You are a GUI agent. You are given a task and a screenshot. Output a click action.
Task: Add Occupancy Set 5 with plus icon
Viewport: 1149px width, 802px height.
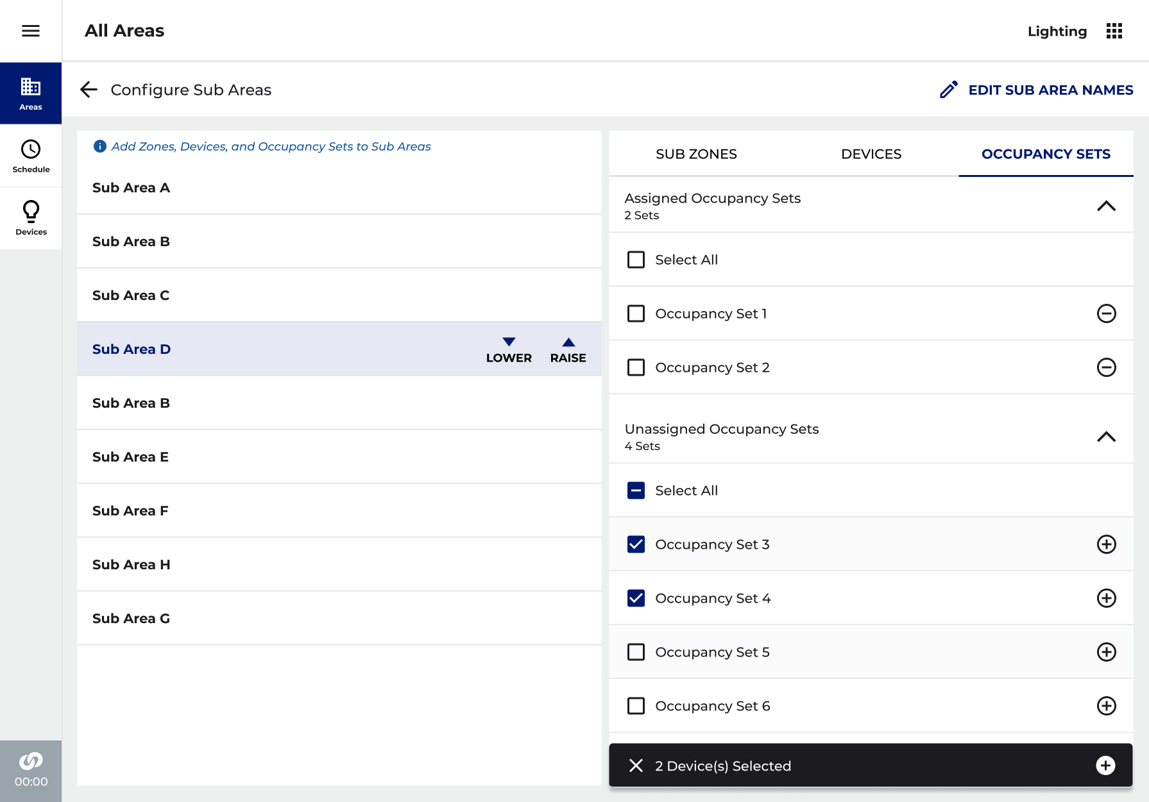(1106, 652)
